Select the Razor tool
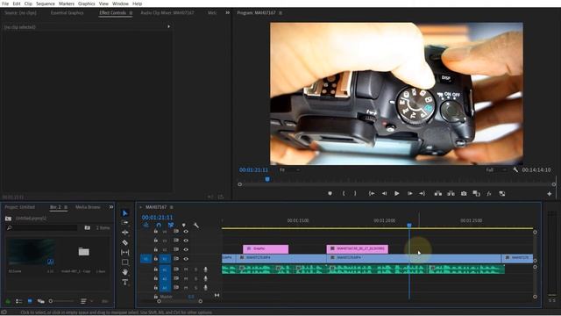Screen dimensions: 561x316 124,242
